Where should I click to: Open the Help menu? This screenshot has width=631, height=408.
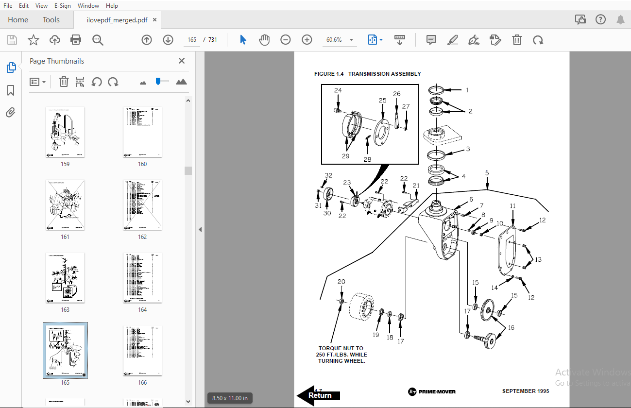click(112, 6)
